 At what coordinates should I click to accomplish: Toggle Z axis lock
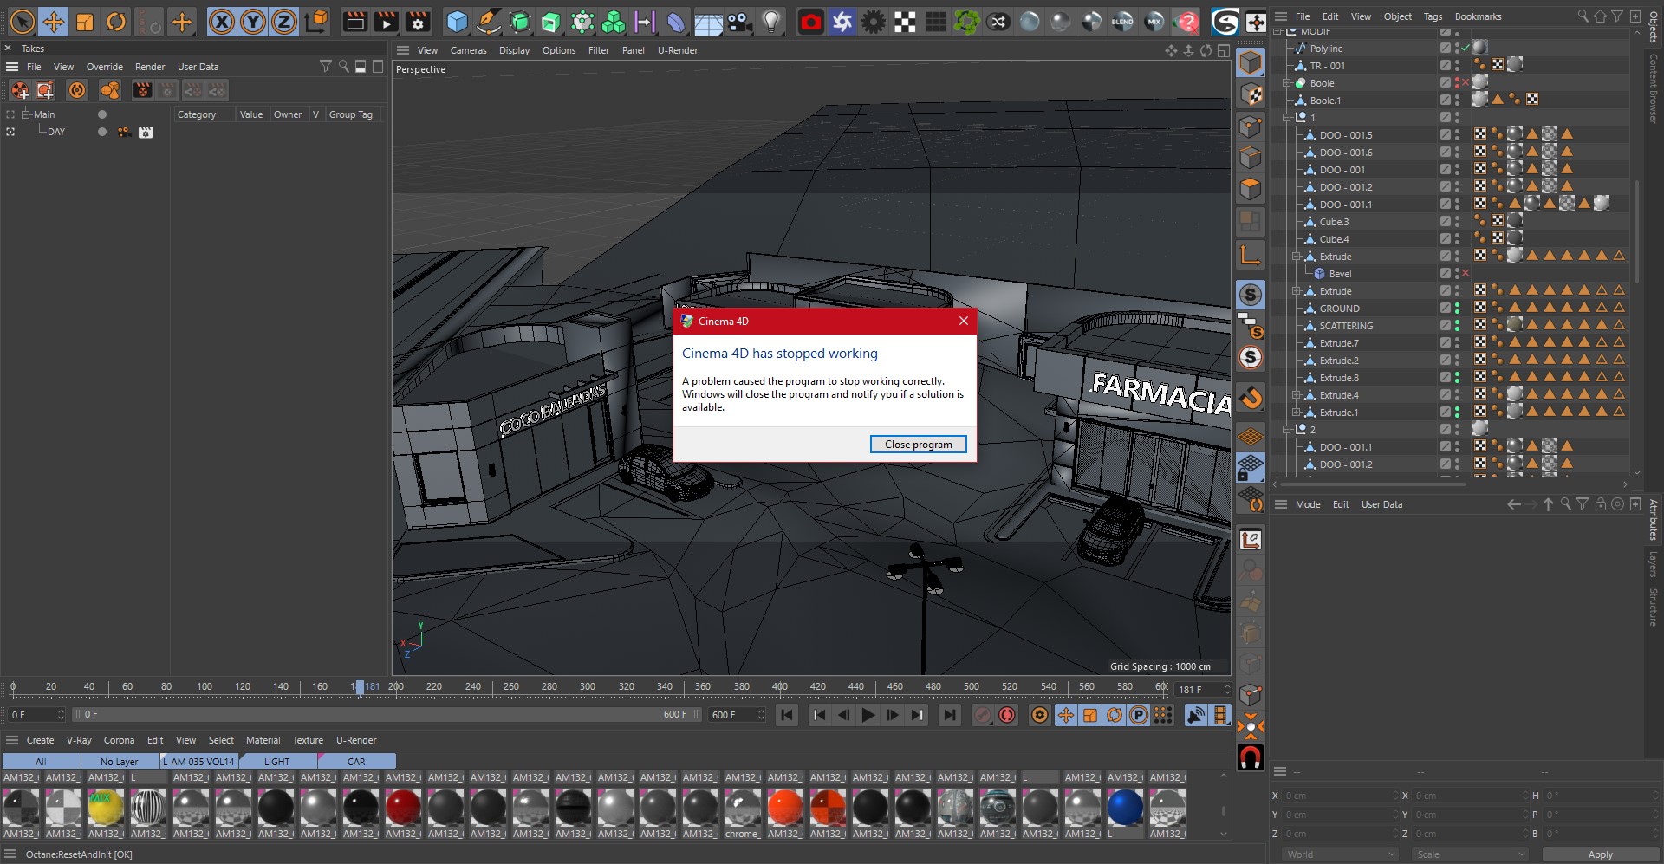click(x=284, y=21)
